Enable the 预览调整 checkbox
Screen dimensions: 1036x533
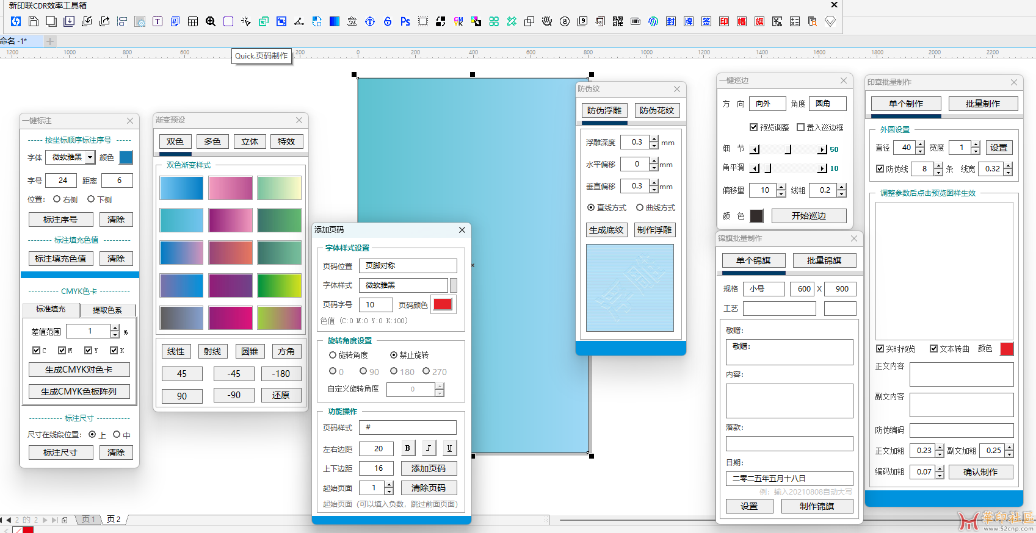coord(754,127)
